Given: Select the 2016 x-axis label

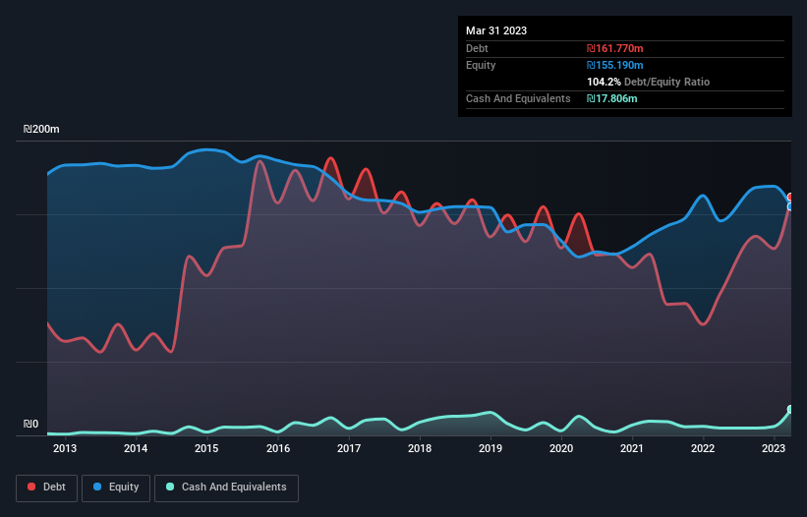Looking at the screenshot, I should click(278, 448).
